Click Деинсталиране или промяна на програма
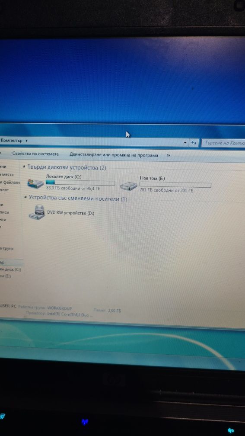245x436 pixels. 114,155
